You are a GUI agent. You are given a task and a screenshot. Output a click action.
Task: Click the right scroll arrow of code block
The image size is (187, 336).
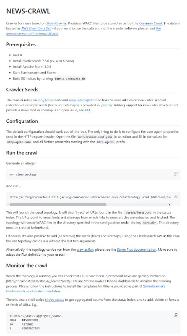click(x=170, y=205)
